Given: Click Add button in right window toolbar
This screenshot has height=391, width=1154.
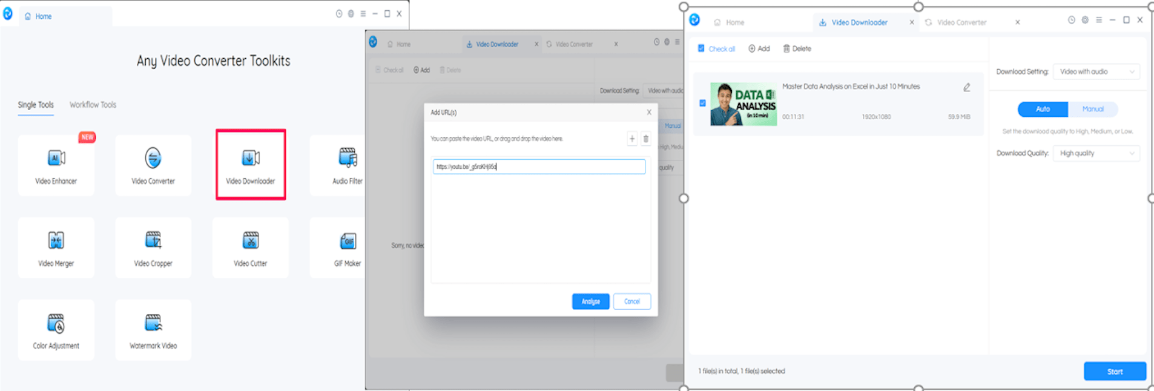Looking at the screenshot, I should (x=759, y=48).
